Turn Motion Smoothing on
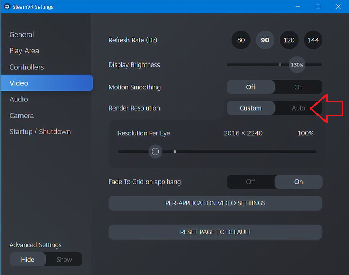This screenshot has height=275, width=349. (298, 87)
